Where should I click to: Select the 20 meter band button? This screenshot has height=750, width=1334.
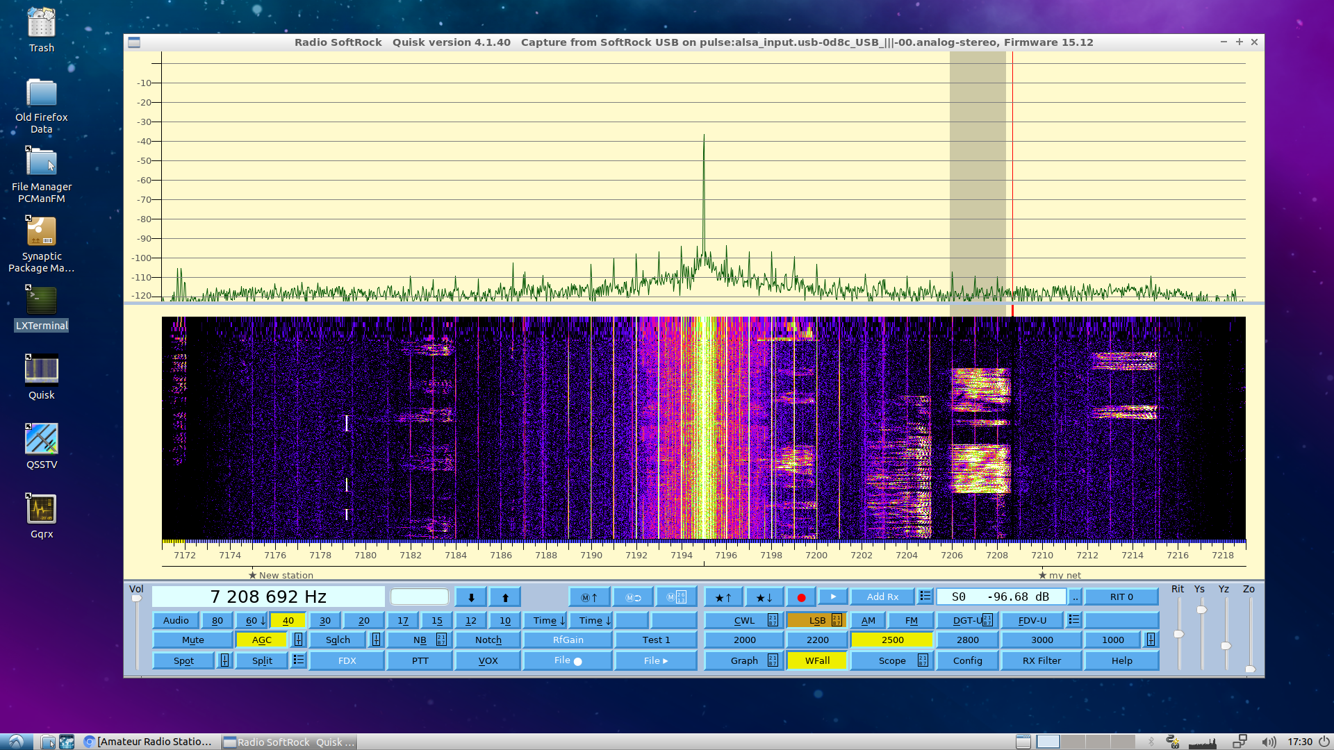(363, 620)
